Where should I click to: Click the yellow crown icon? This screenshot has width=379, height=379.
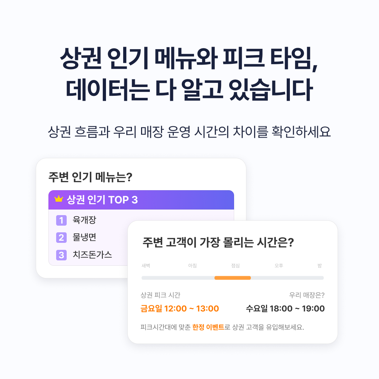[x=59, y=199]
